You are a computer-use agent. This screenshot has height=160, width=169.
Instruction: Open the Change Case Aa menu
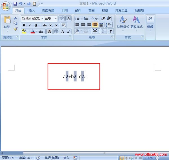tap(42, 31)
